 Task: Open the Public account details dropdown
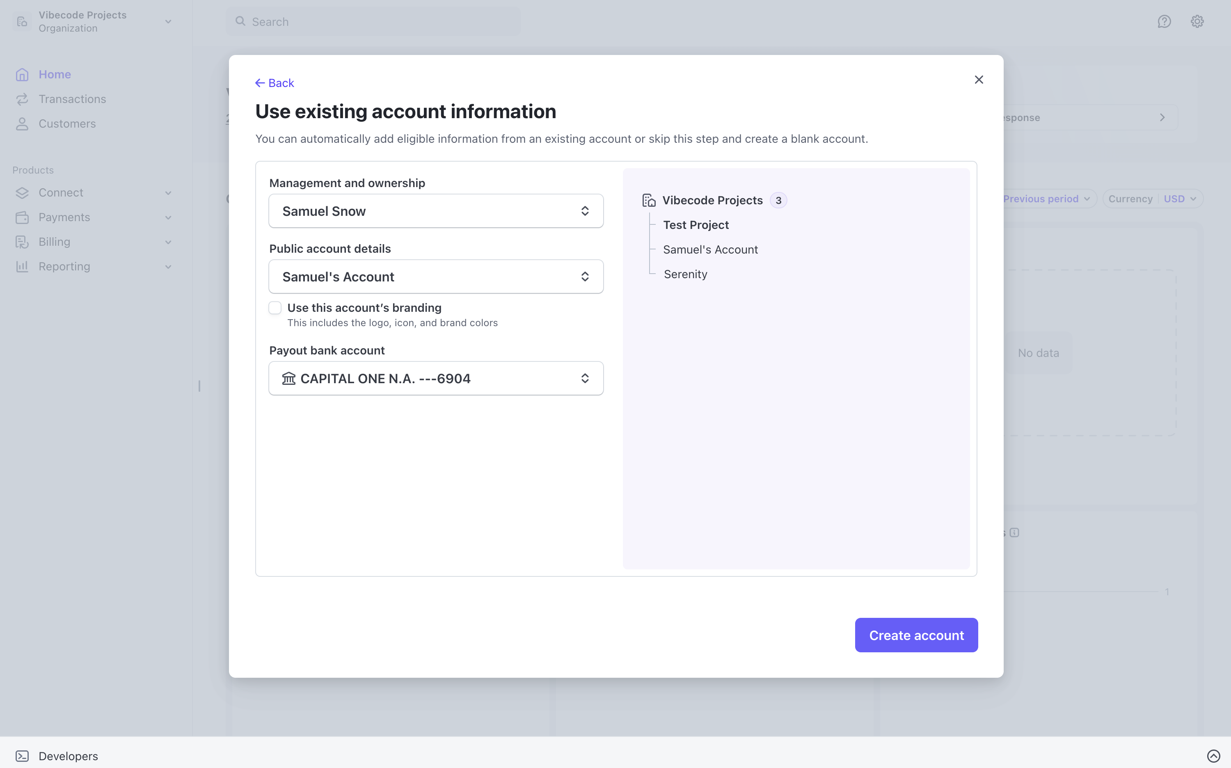[x=435, y=277]
